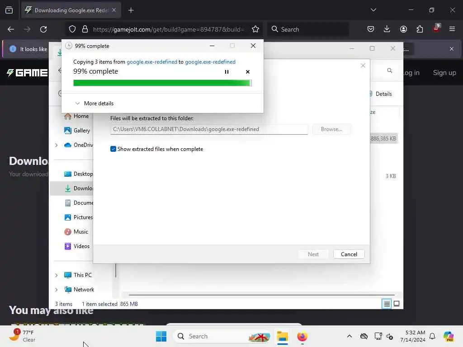Image resolution: width=463 pixels, height=347 pixels.
Task: Open the Details pane in Explorer
Action: coord(381,94)
